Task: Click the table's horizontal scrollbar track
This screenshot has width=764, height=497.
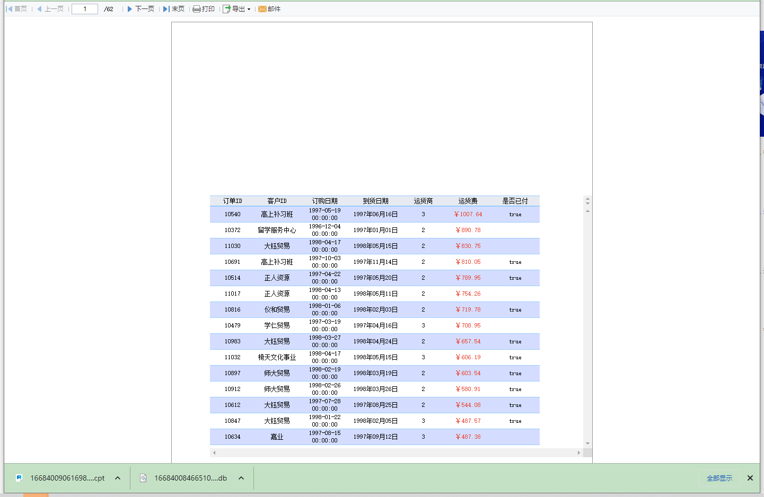Action: pos(396,452)
